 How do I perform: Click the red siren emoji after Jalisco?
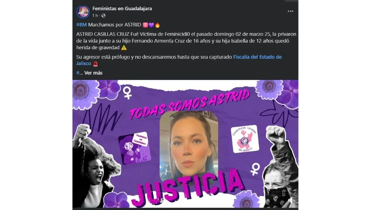[95, 63]
